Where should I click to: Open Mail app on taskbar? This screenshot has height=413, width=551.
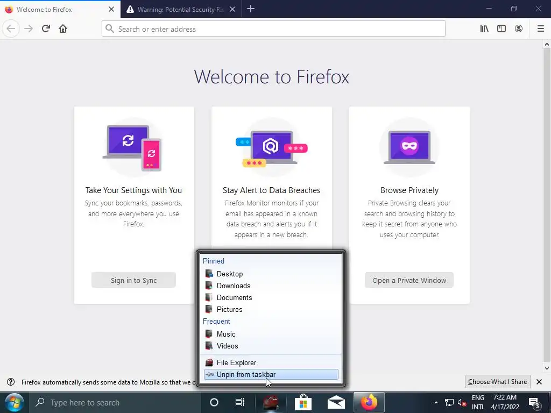tap(336, 402)
